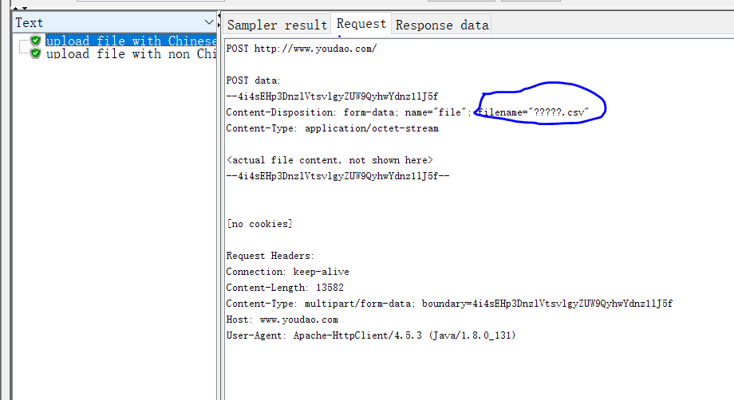Image resolution: width=734 pixels, height=400 pixels.
Task: Click the filename="?????.csv" text
Action: pos(532,112)
